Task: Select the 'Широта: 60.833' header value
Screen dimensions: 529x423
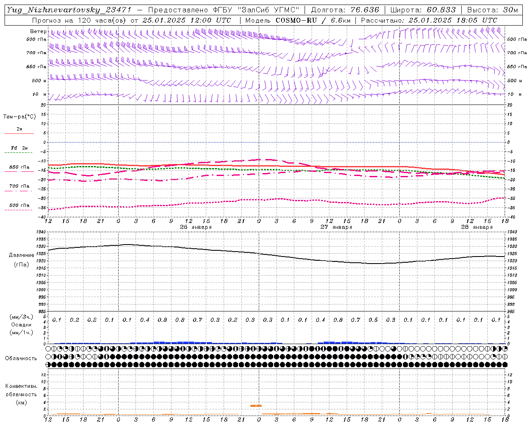Action: (x=423, y=10)
